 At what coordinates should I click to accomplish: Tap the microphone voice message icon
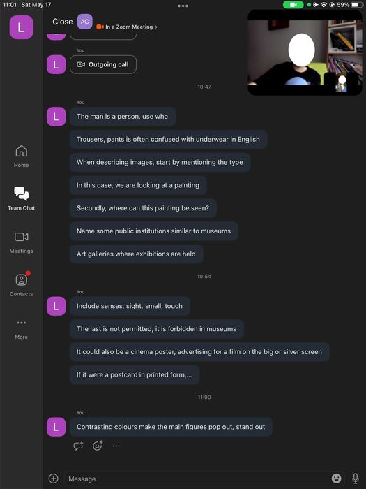coord(356,478)
